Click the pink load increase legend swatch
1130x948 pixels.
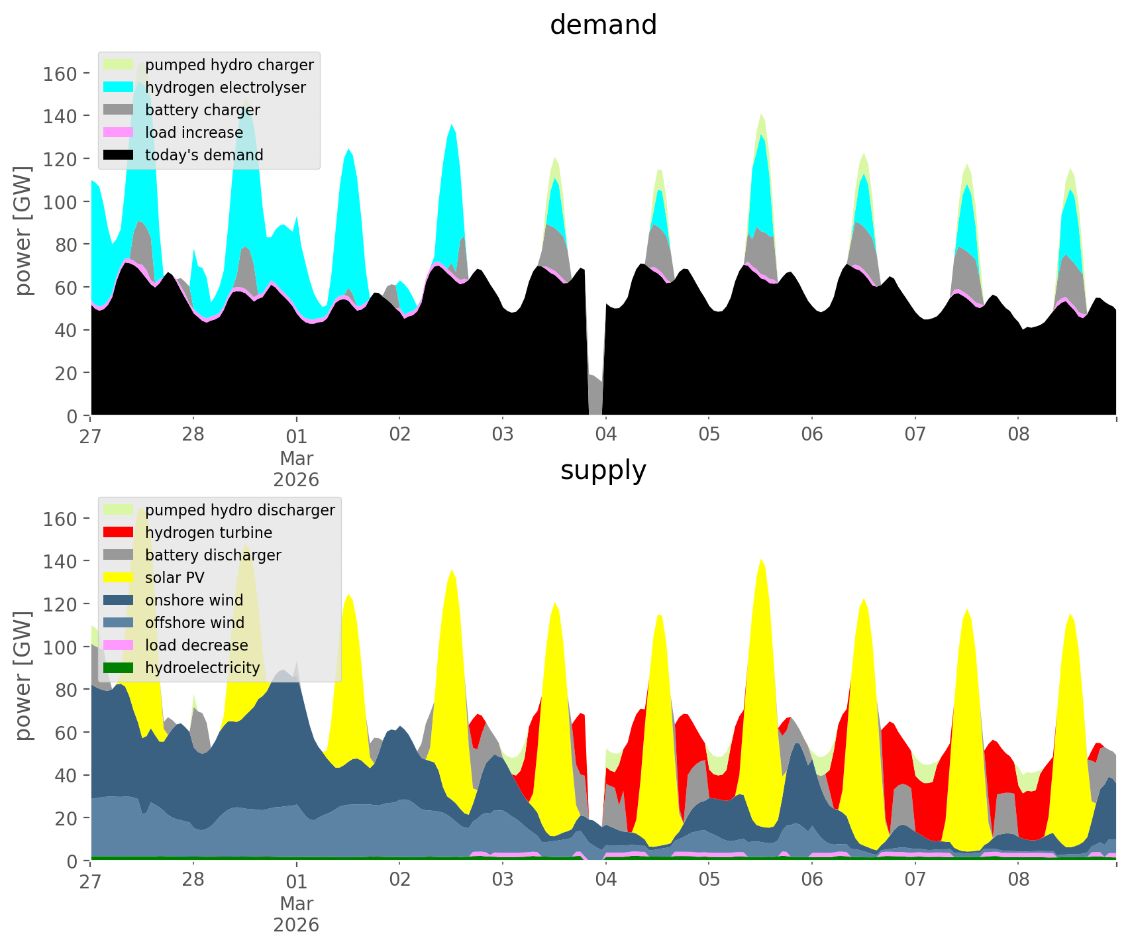[x=119, y=132]
